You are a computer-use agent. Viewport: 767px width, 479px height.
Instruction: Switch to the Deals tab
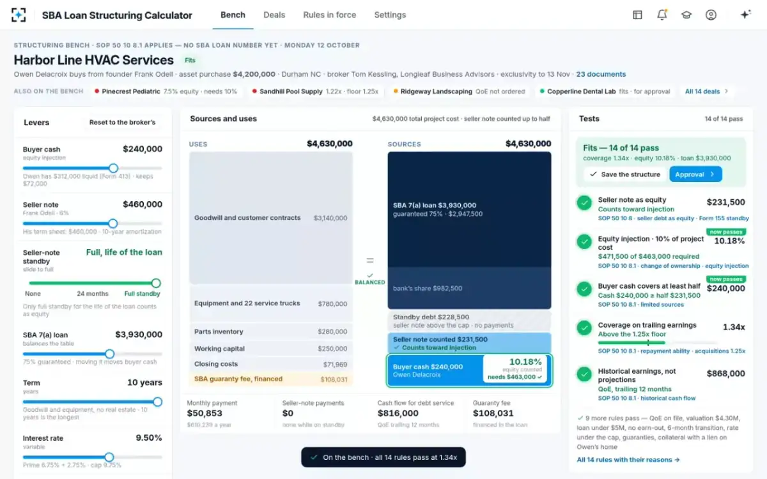(274, 15)
